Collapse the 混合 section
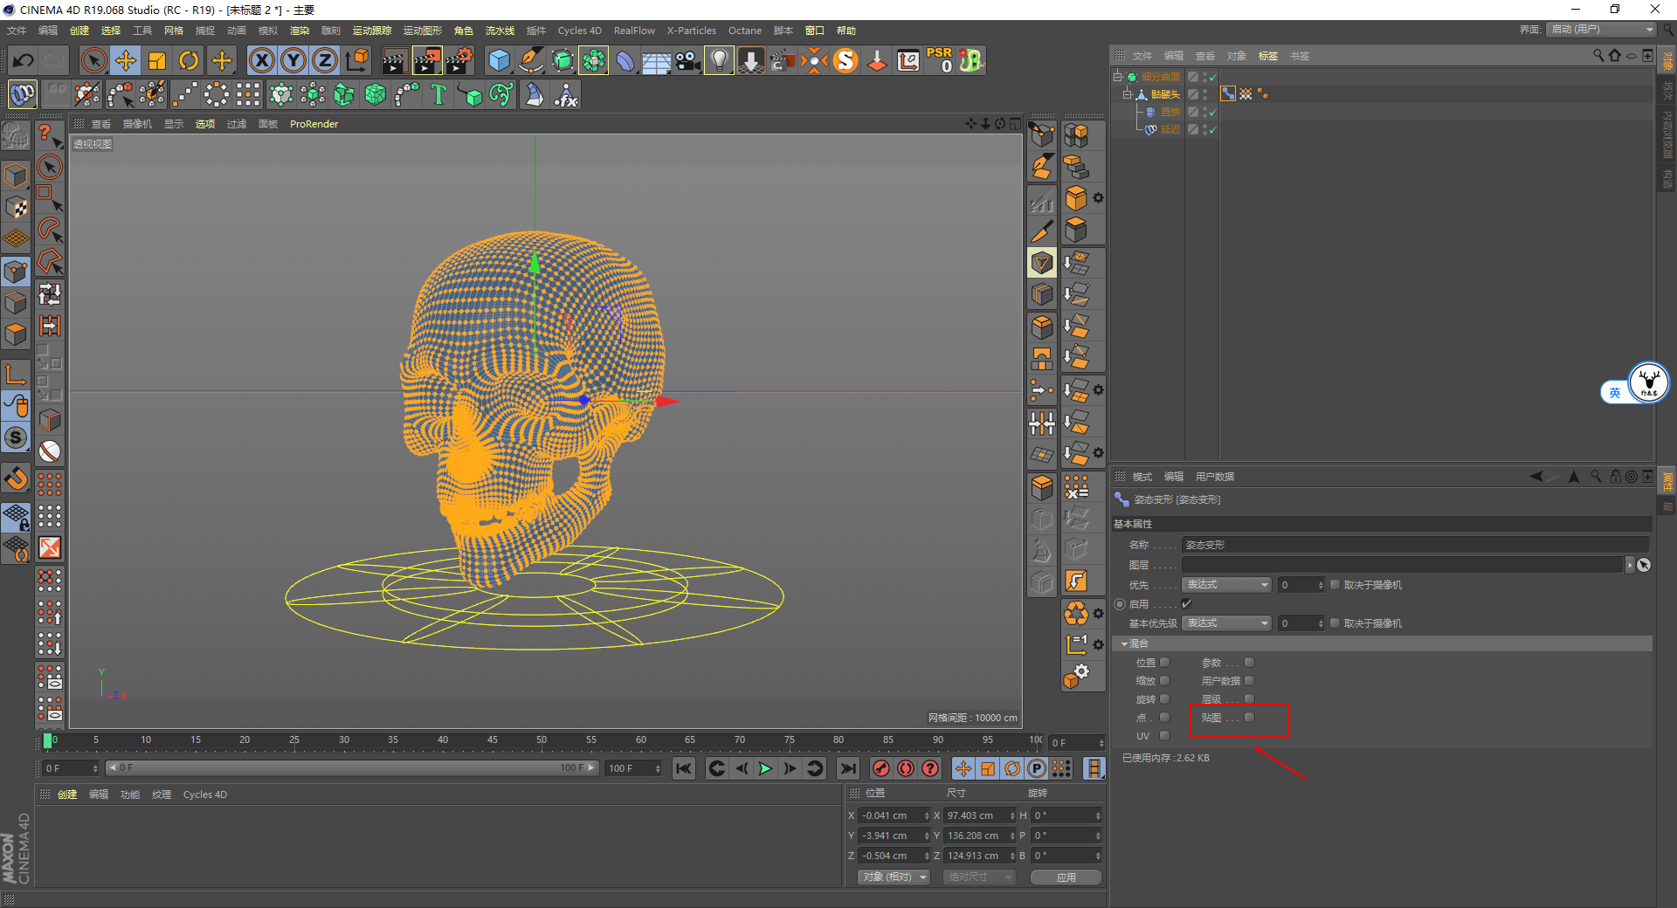The width and height of the screenshot is (1677, 908). [1124, 643]
